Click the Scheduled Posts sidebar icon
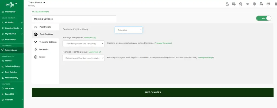The height and width of the screenshot is (108, 277). pos(2,67)
